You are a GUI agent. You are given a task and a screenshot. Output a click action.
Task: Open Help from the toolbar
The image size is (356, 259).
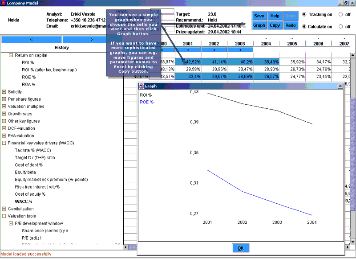pyautogui.click(x=275, y=16)
